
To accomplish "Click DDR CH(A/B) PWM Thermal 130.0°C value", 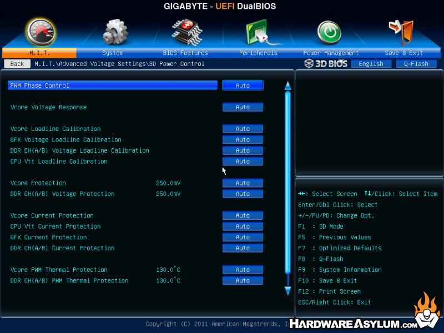I will pos(168,280).
